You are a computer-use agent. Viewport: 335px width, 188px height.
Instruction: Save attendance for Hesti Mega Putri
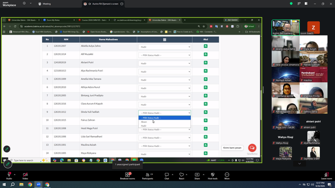tap(206, 128)
